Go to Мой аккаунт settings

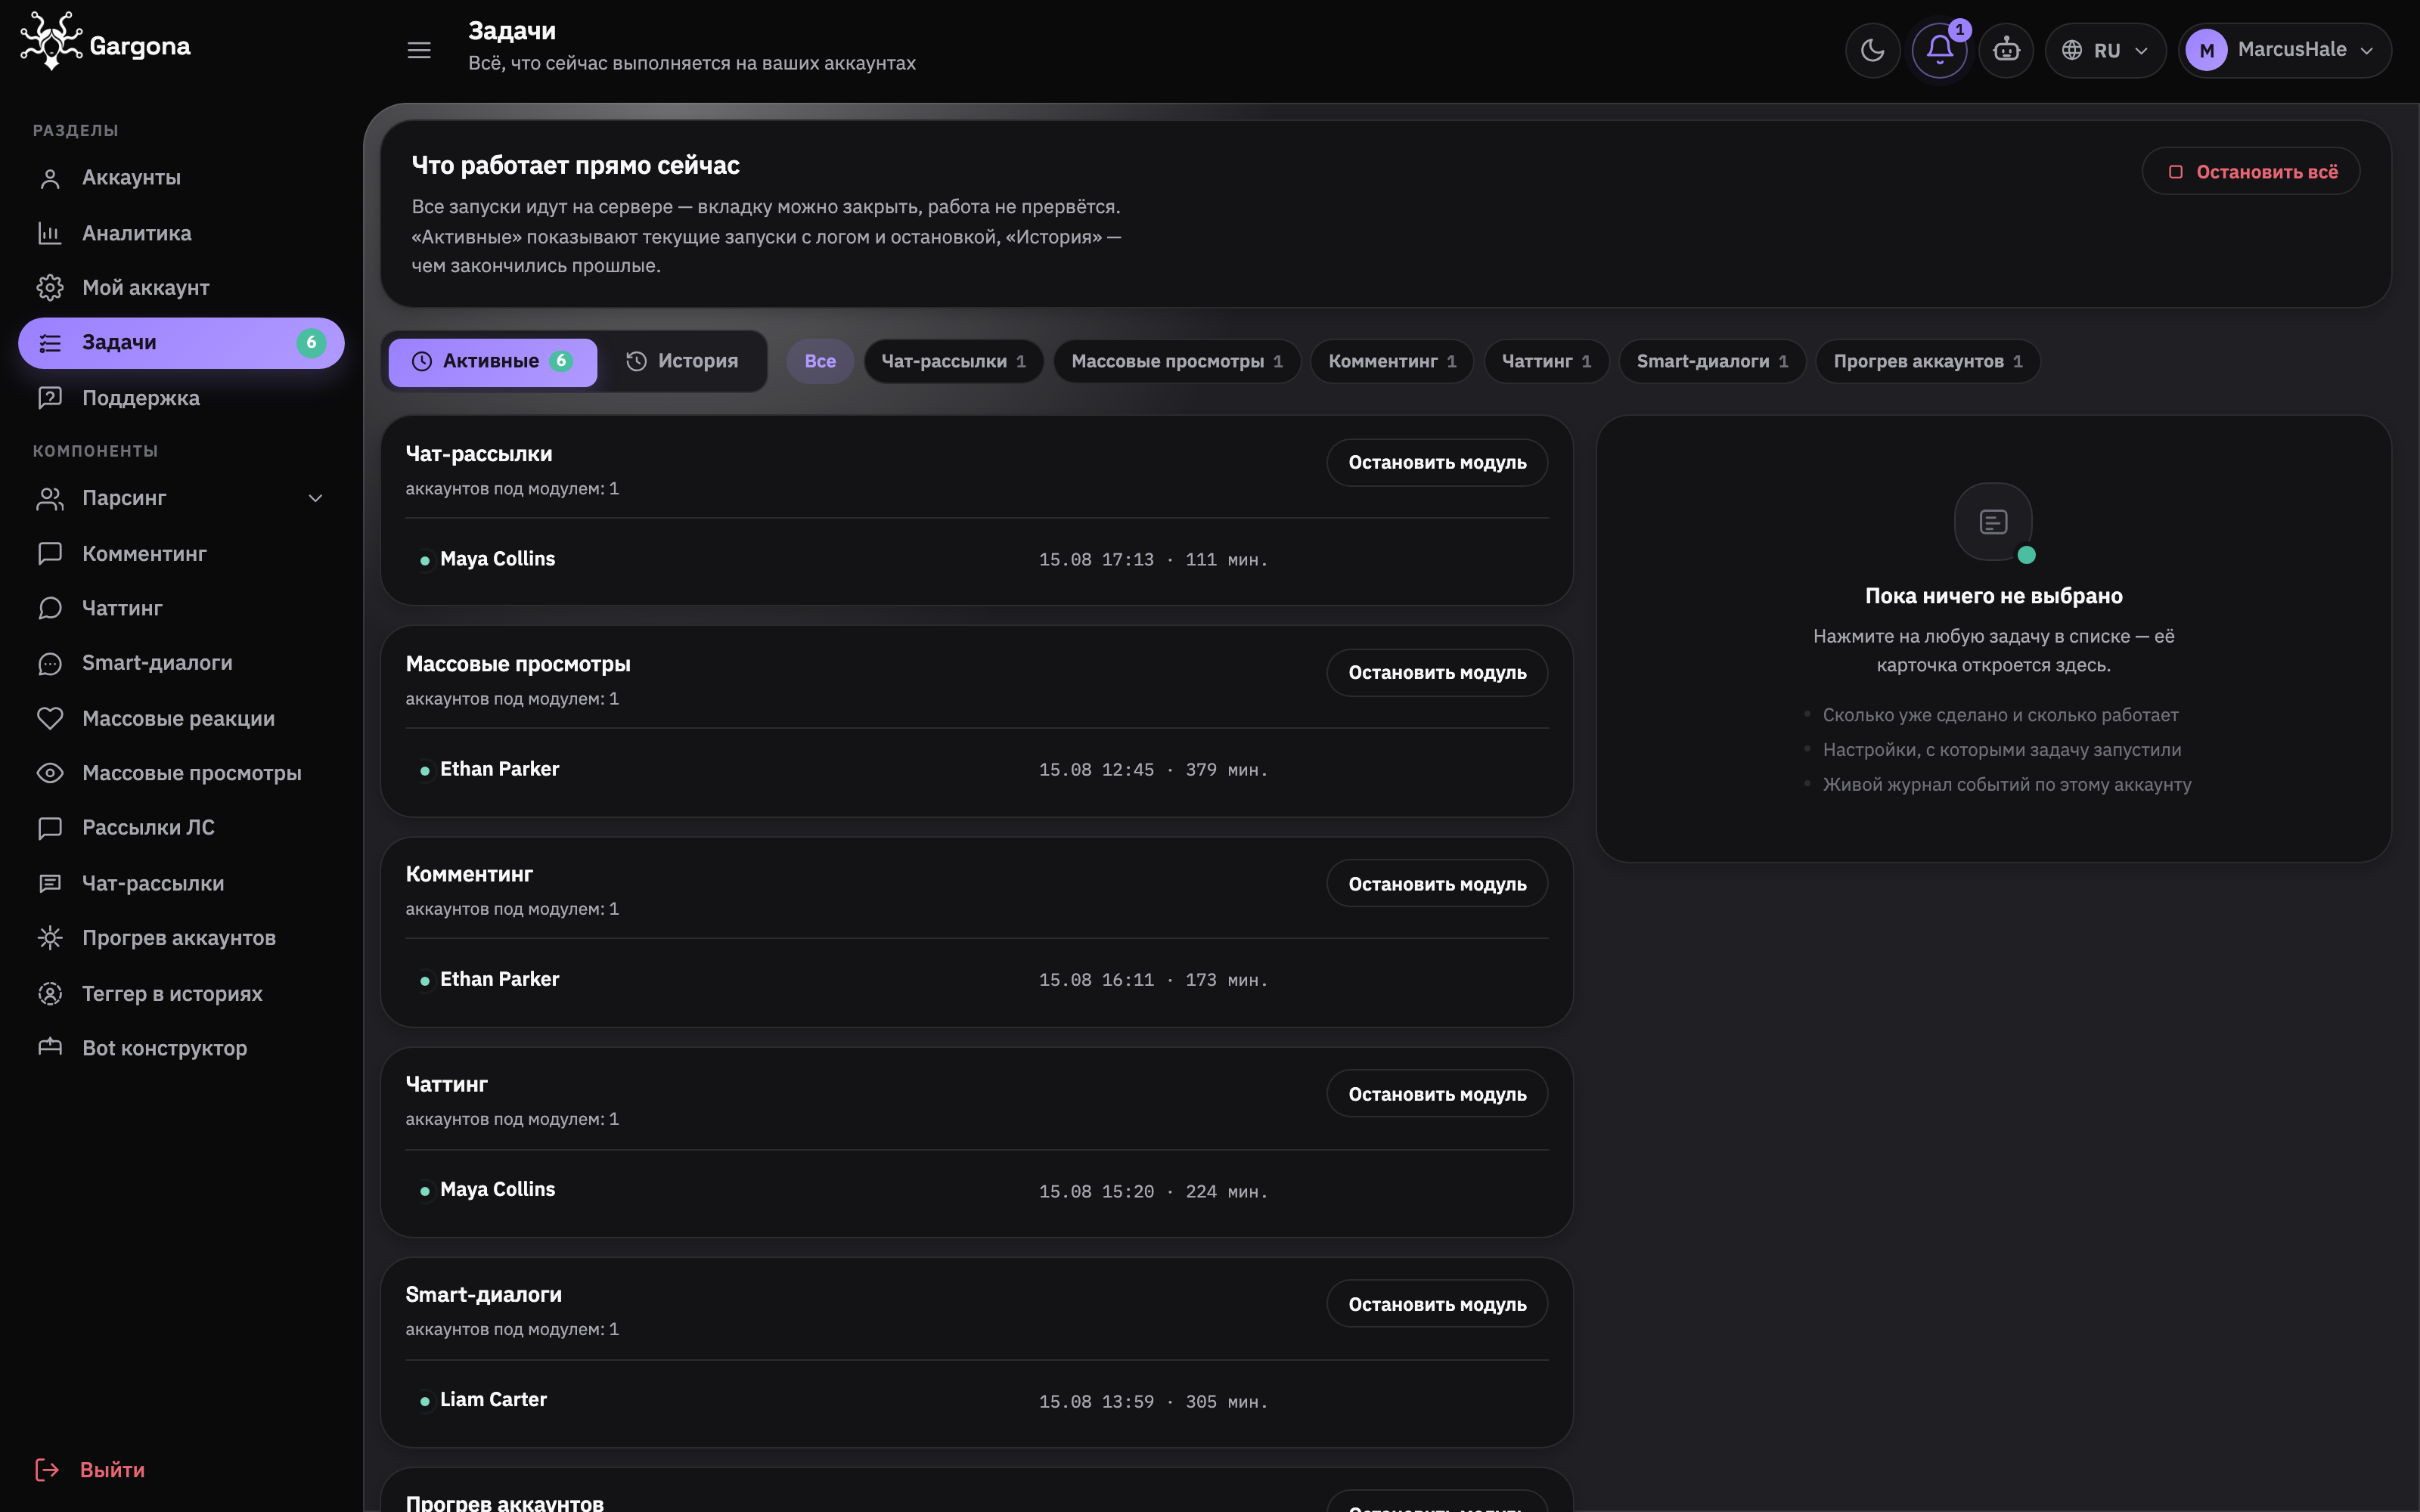181,288
